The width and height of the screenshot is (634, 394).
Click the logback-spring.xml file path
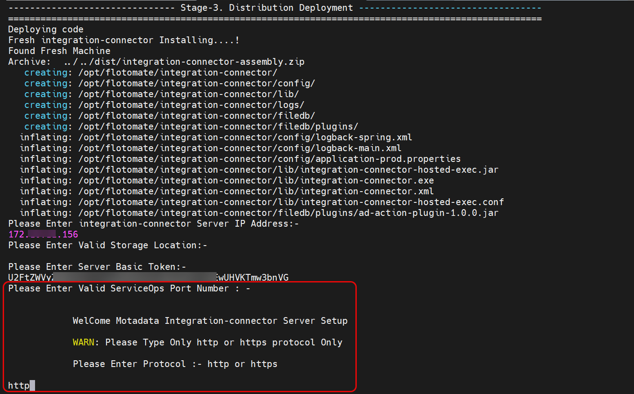click(245, 137)
